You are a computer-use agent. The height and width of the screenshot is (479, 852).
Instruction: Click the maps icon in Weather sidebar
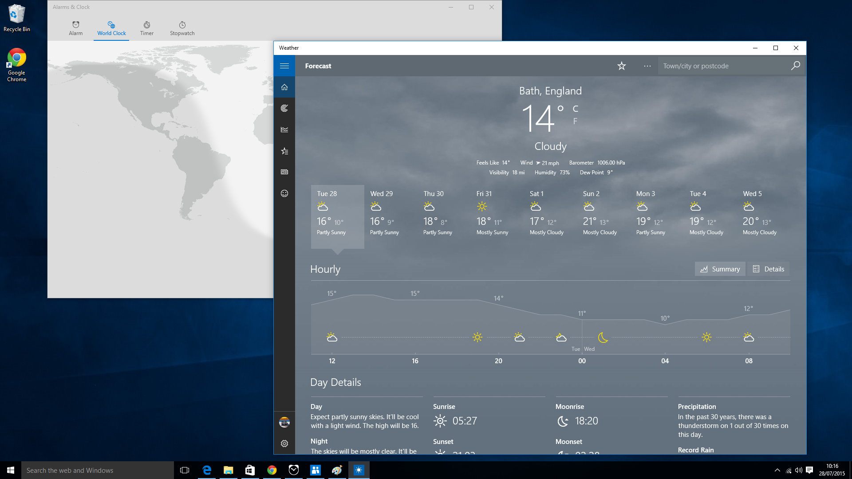click(x=284, y=108)
